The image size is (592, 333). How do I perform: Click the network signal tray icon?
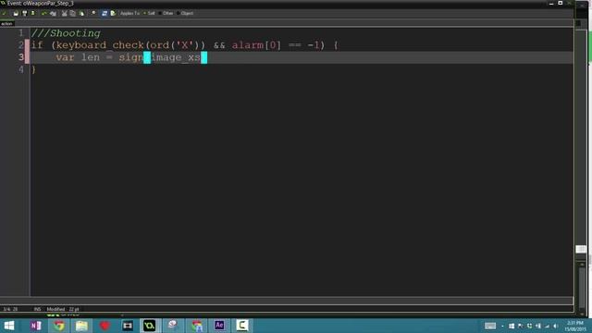click(547, 326)
